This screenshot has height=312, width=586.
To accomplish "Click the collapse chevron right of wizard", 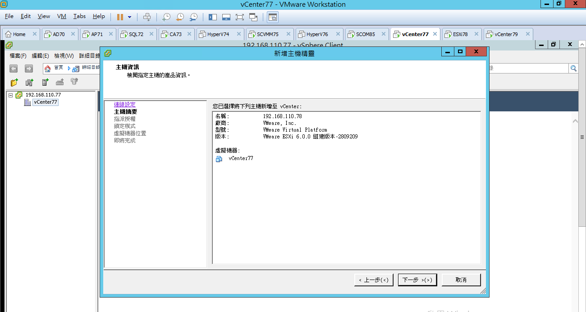I will coord(575,121).
